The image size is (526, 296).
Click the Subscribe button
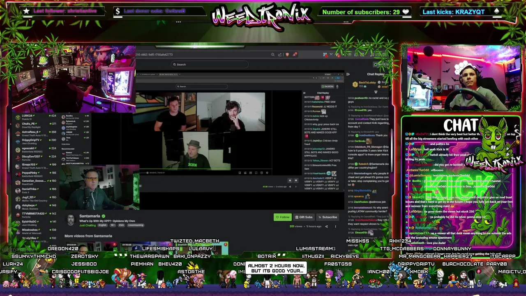point(328,217)
